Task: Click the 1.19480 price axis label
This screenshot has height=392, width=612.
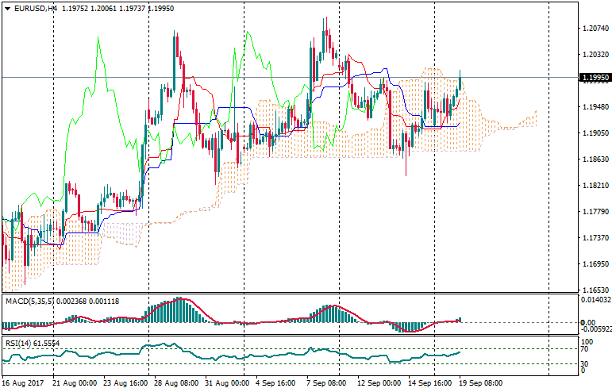Action: click(595, 107)
